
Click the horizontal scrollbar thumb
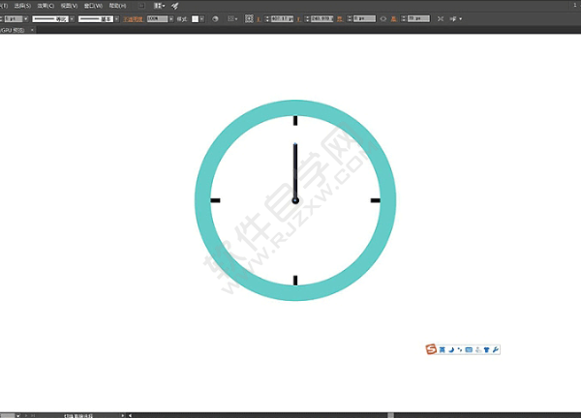(x=390, y=415)
